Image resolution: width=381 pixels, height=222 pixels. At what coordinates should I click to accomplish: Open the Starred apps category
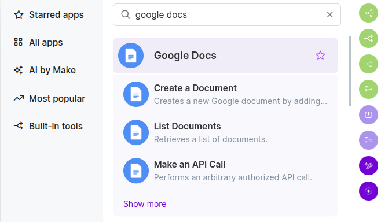click(x=49, y=15)
